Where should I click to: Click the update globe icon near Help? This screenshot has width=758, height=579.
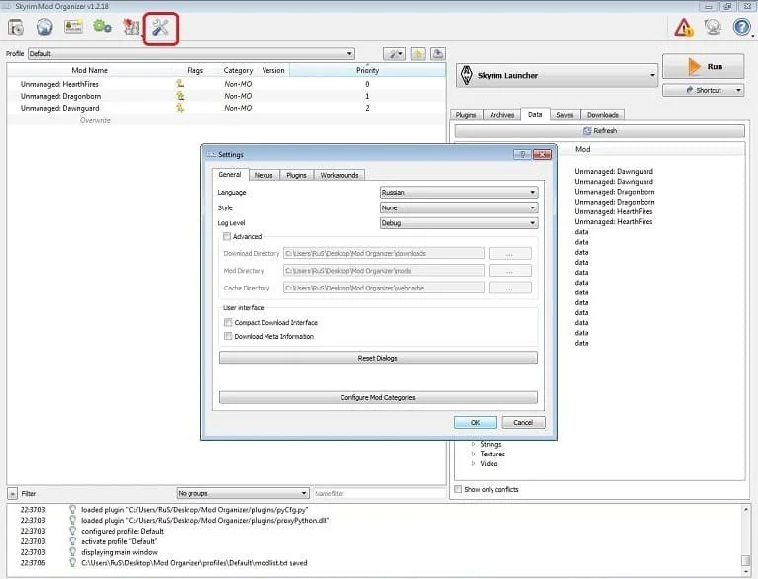click(x=713, y=27)
